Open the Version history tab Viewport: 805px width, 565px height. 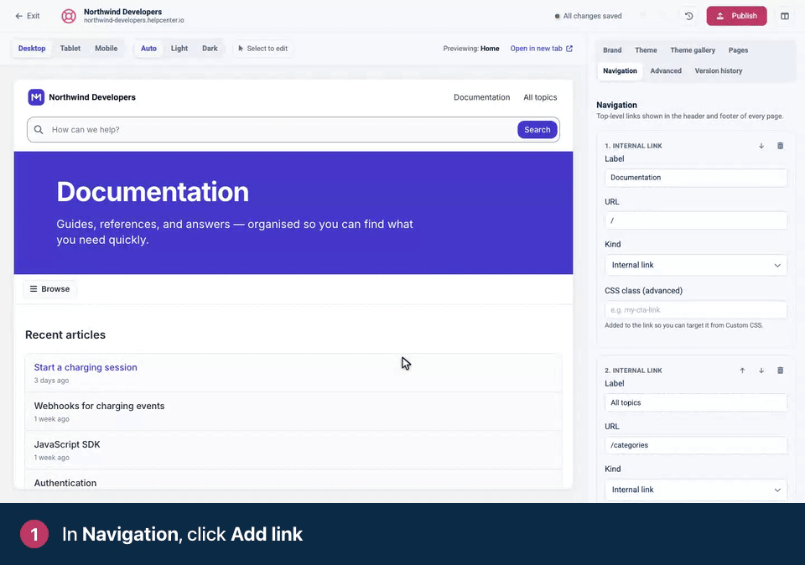tap(719, 70)
